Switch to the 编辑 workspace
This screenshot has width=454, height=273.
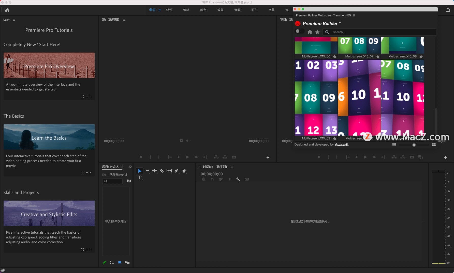point(186,10)
